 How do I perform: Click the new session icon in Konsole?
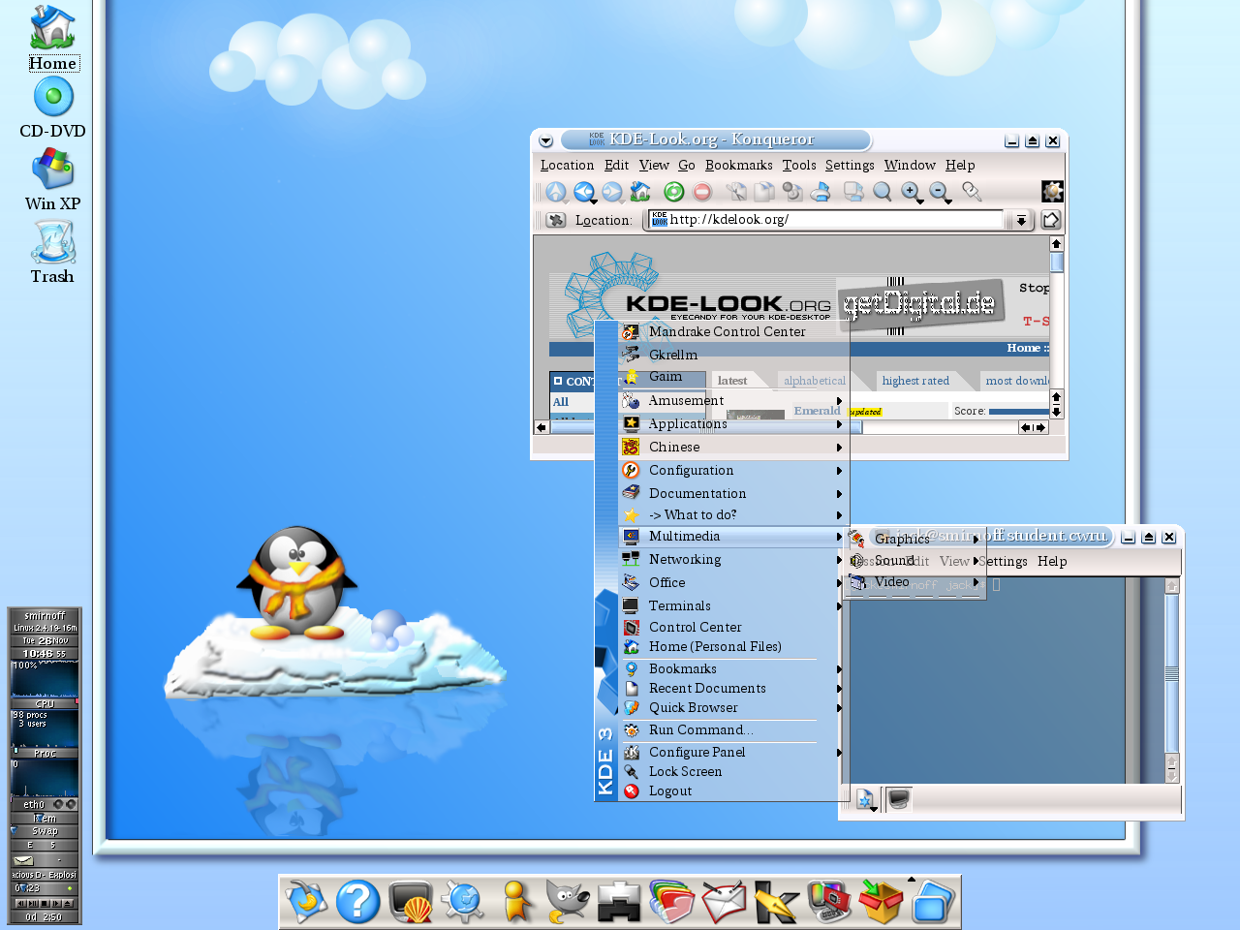coord(865,799)
